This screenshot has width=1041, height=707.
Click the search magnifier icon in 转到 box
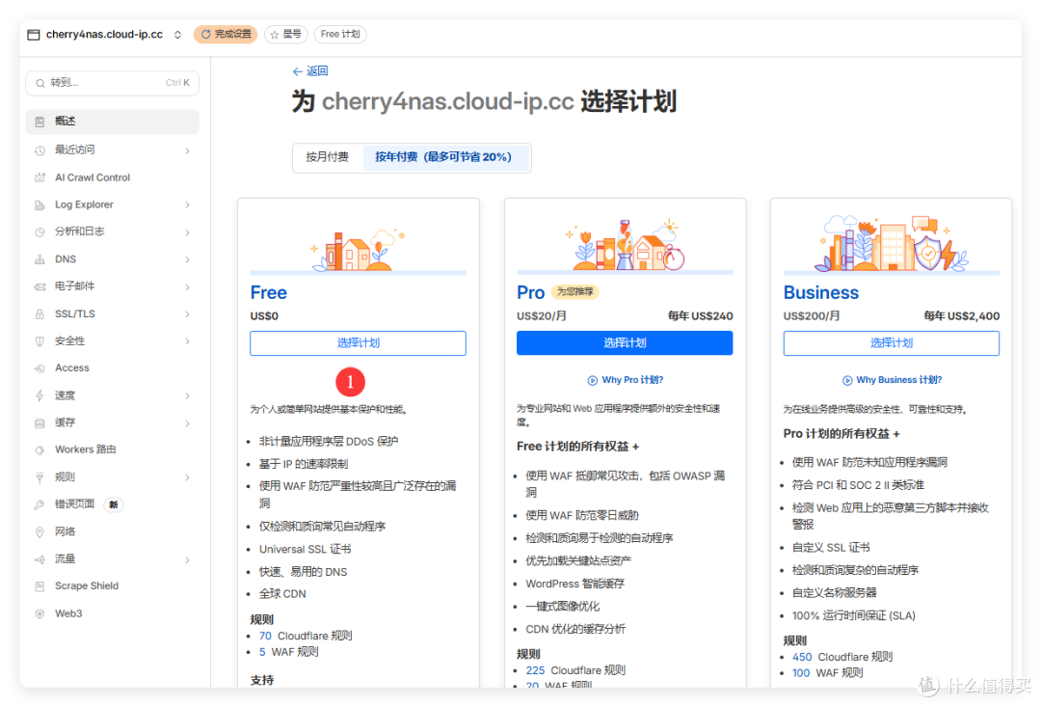pos(40,83)
